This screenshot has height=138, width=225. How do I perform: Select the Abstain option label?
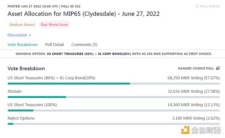pyautogui.click(x=15, y=91)
